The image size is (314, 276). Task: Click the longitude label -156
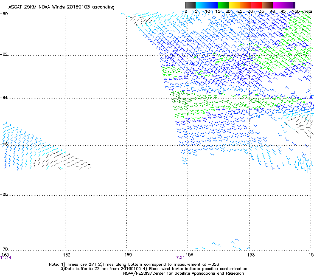(188, 255)
